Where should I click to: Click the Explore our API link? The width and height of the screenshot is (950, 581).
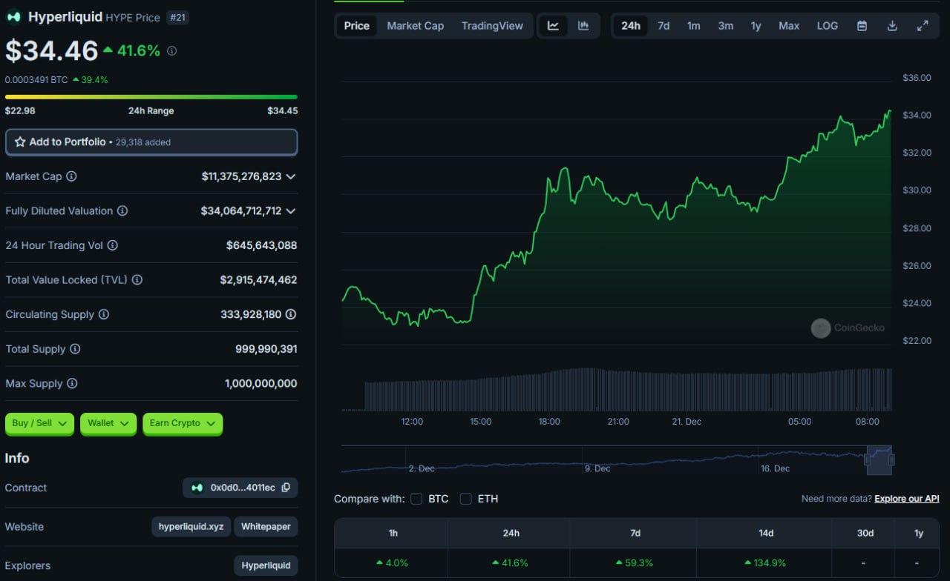(906, 499)
